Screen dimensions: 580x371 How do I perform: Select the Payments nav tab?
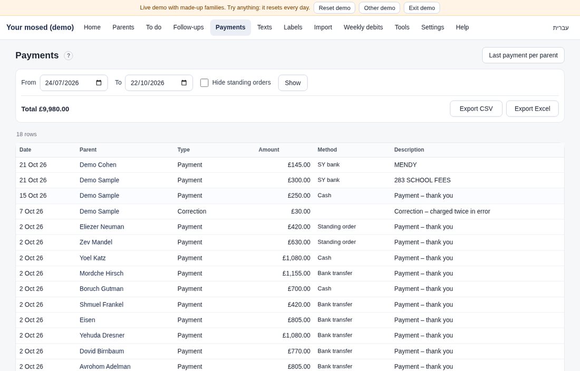click(x=230, y=27)
